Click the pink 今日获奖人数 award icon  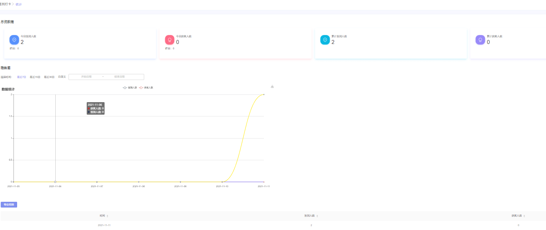[x=170, y=40]
